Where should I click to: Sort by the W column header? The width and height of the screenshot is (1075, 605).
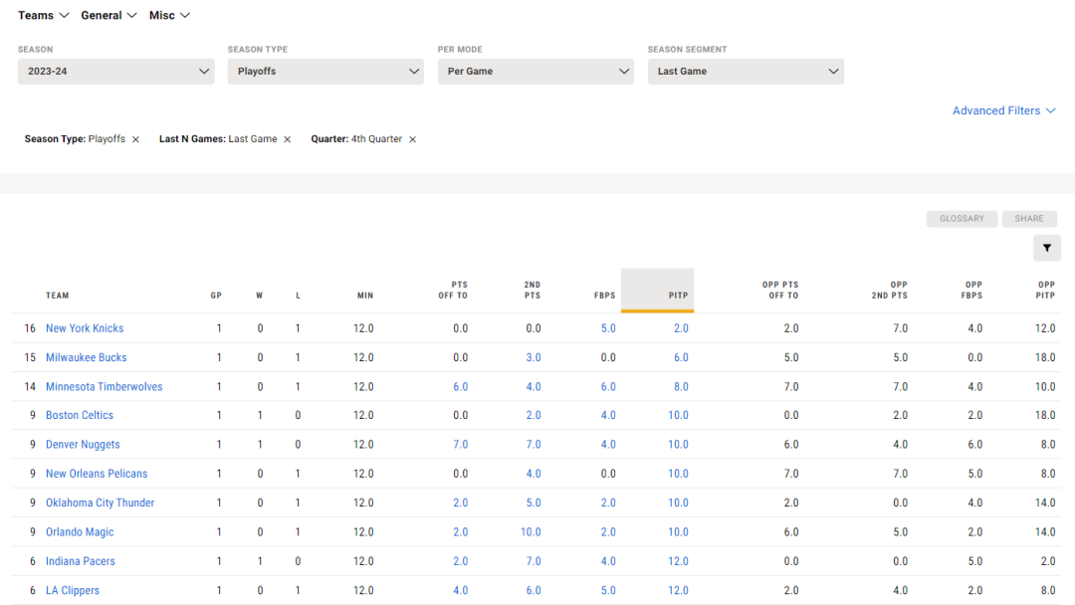pos(259,296)
